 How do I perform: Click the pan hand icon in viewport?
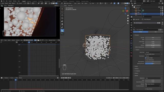(128, 18)
